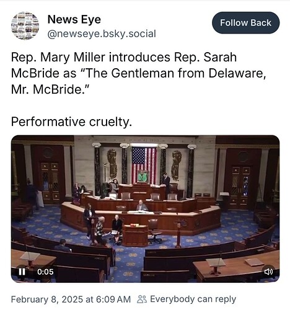Image resolution: width=290 pixels, height=310 pixels.
Task: Click the American flag in the video
Action: [144, 165]
